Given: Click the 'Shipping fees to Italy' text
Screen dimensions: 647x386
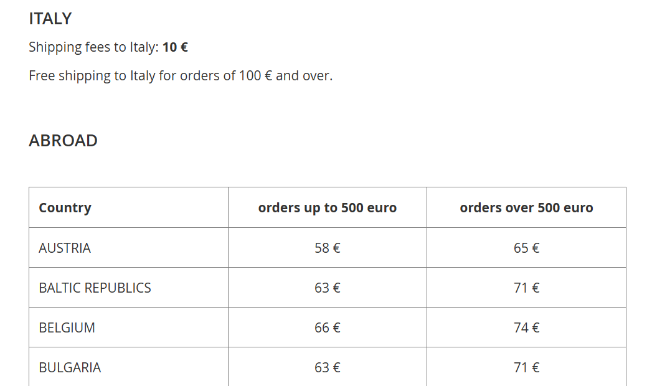Looking at the screenshot, I should 93,47.
